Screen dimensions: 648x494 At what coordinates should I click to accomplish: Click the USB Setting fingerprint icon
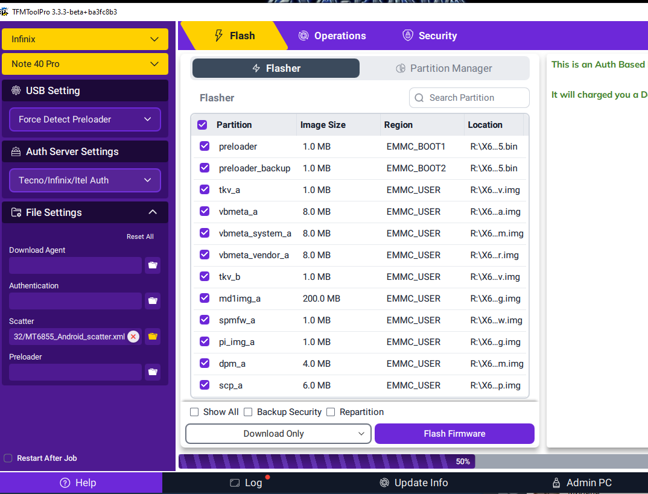(16, 90)
